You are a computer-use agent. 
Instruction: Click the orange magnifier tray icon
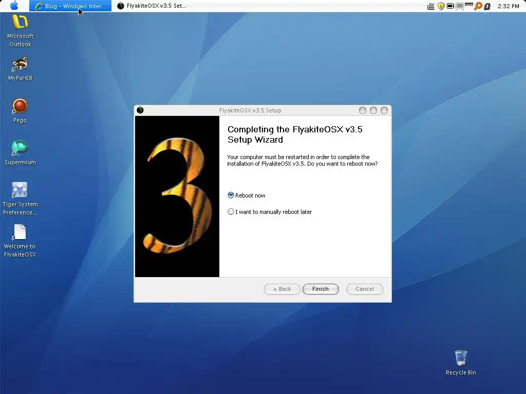(478, 6)
